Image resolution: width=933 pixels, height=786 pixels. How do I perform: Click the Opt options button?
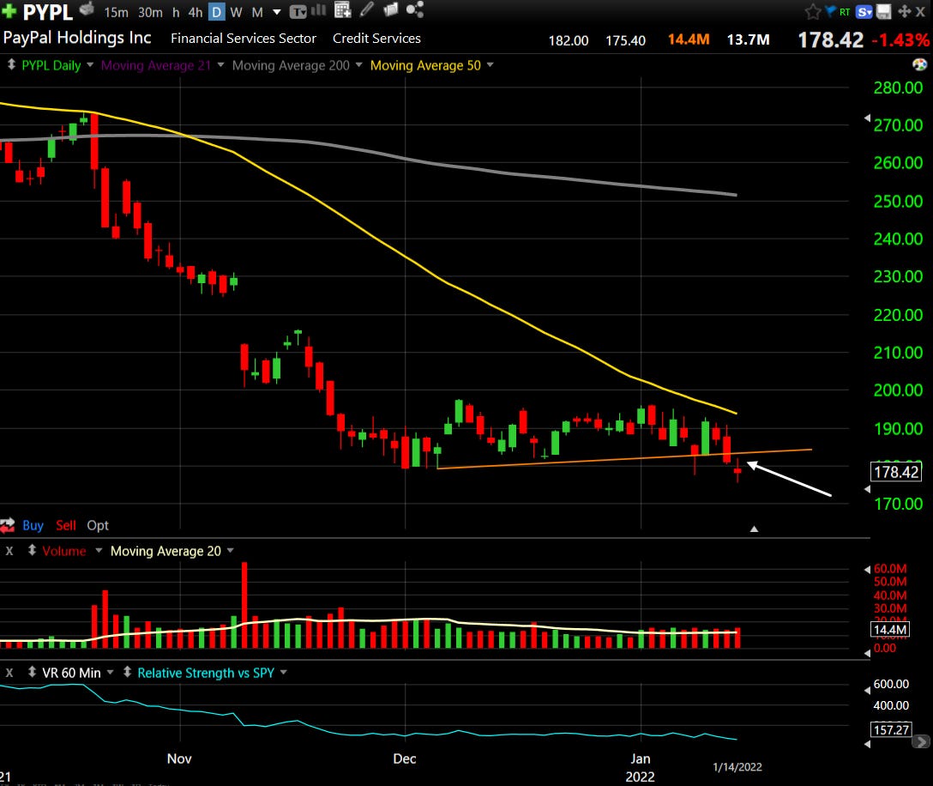[98, 525]
